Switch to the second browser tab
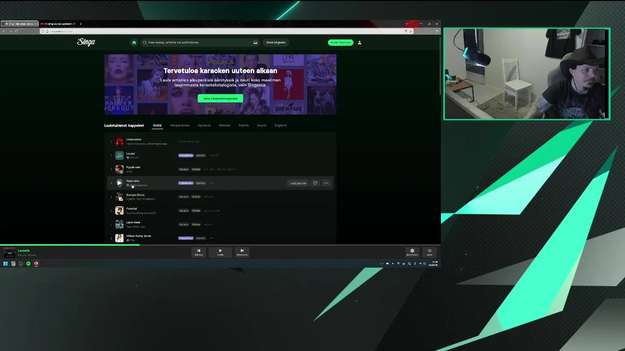The height and width of the screenshot is (351, 625). click(x=58, y=24)
